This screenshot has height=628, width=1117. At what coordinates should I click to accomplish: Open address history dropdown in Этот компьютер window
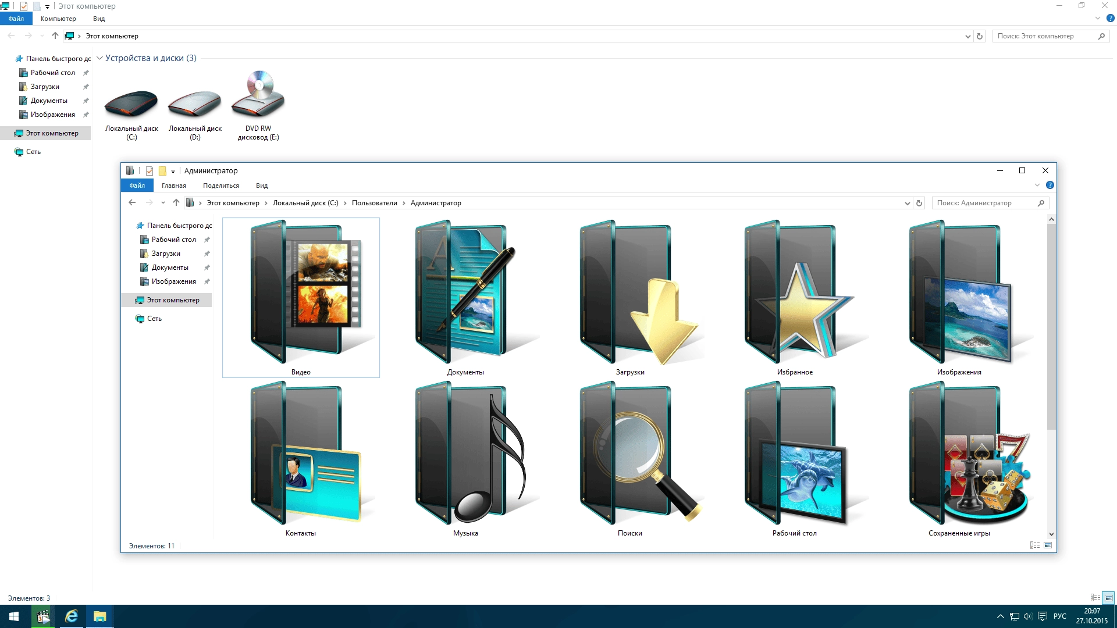(967, 36)
